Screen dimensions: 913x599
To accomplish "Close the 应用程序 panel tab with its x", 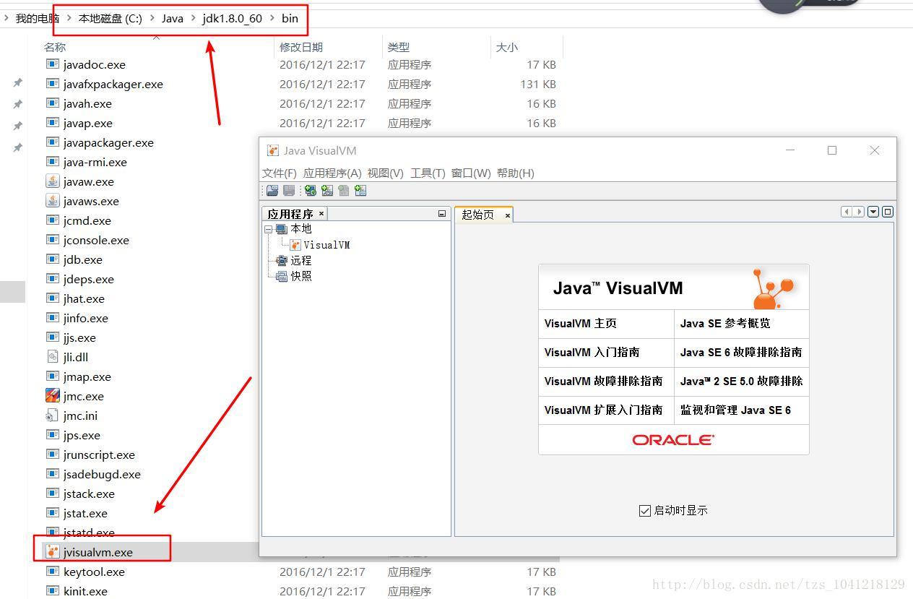I will click(321, 214).
